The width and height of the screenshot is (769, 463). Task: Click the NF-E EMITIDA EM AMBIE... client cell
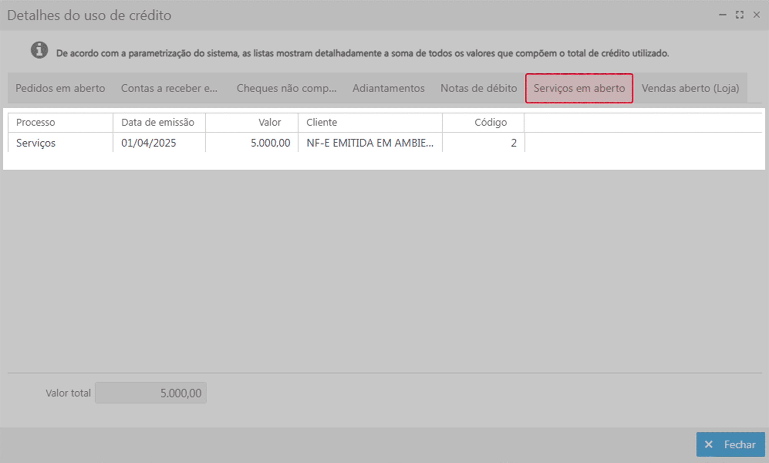click(x=370, y=143)
